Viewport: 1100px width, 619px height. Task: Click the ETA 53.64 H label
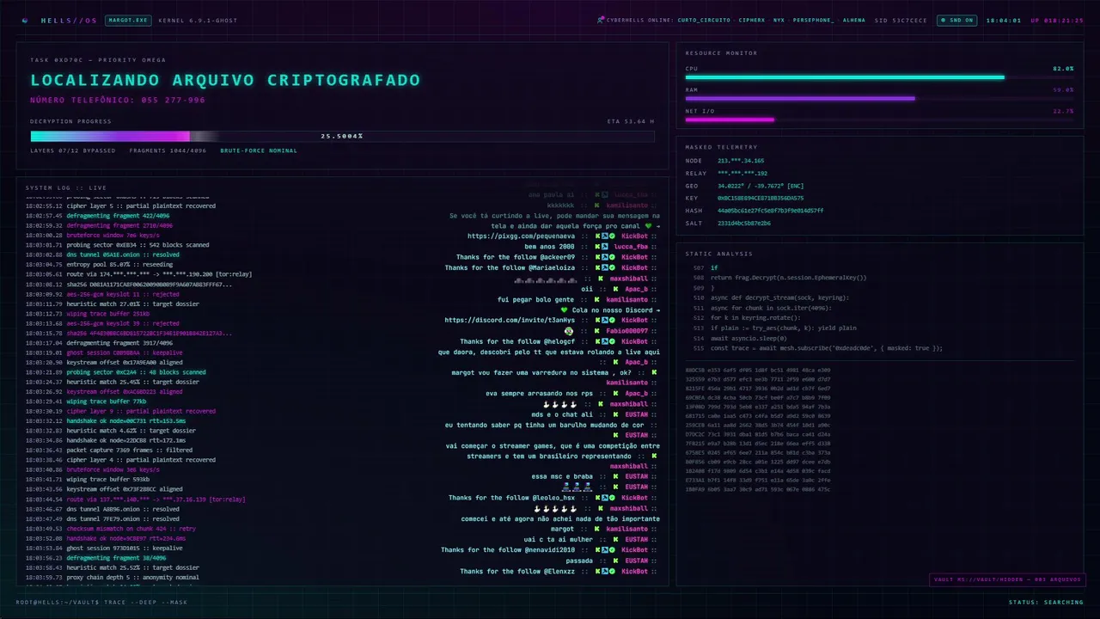(x=631, y=121)
